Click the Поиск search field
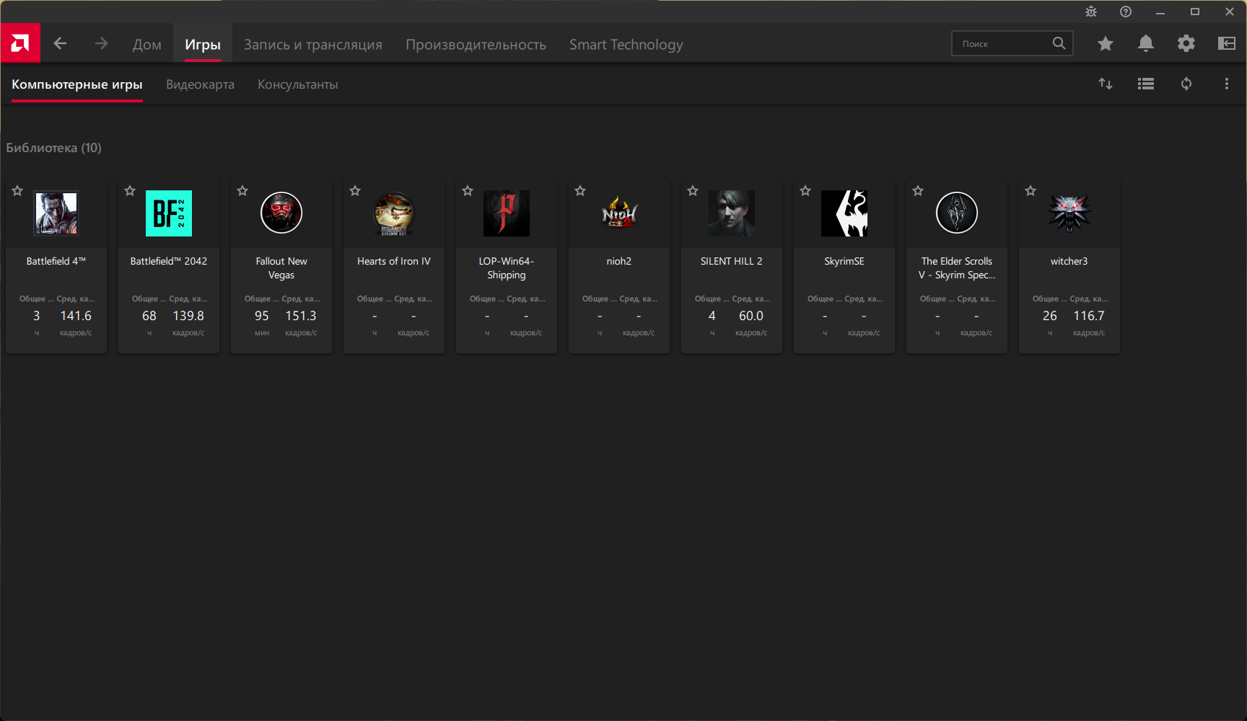Image resolution: width=1247 pixels, height=721 pixels. 1012,43
